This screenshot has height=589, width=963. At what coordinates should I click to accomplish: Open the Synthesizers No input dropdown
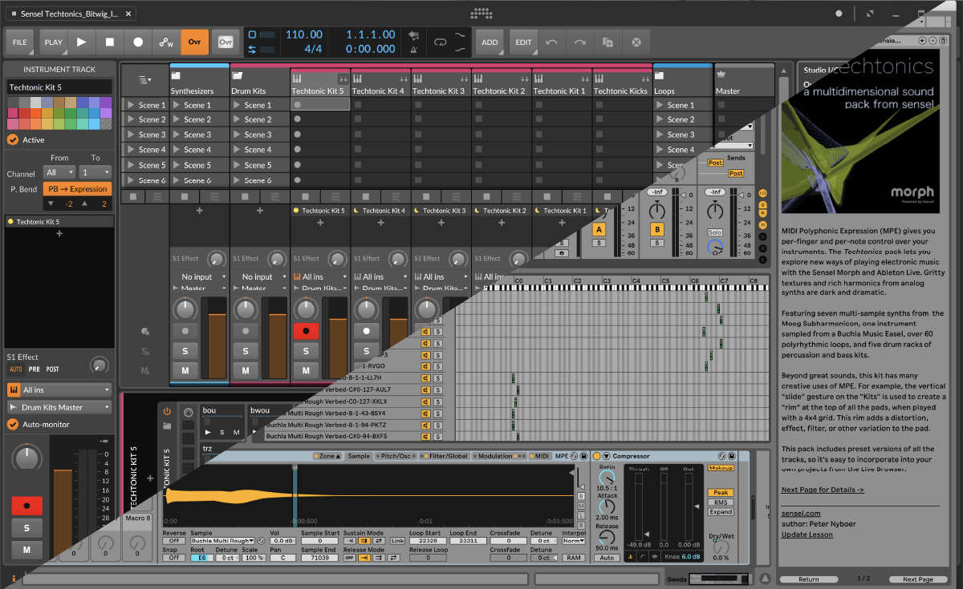(200, 277)
